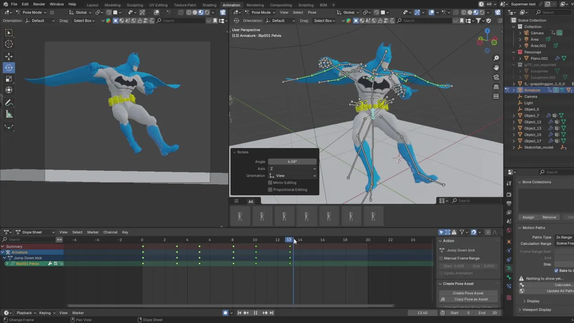The height and width of the screenshot is (323, 574).
Task: Open the File menu
Action: coord(14,4)
